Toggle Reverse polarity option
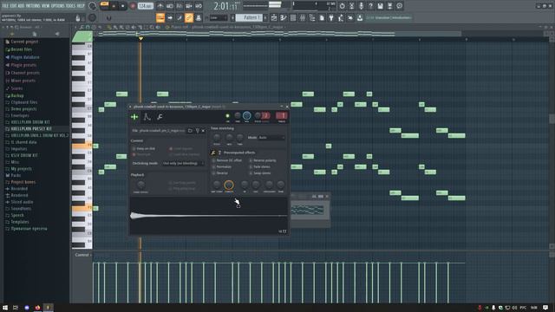This screenshot has width=555, height=312. click(263, 160)
